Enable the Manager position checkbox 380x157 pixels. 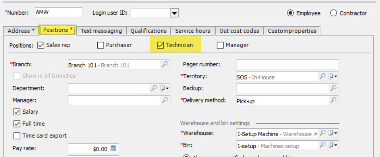coord(220,45)
